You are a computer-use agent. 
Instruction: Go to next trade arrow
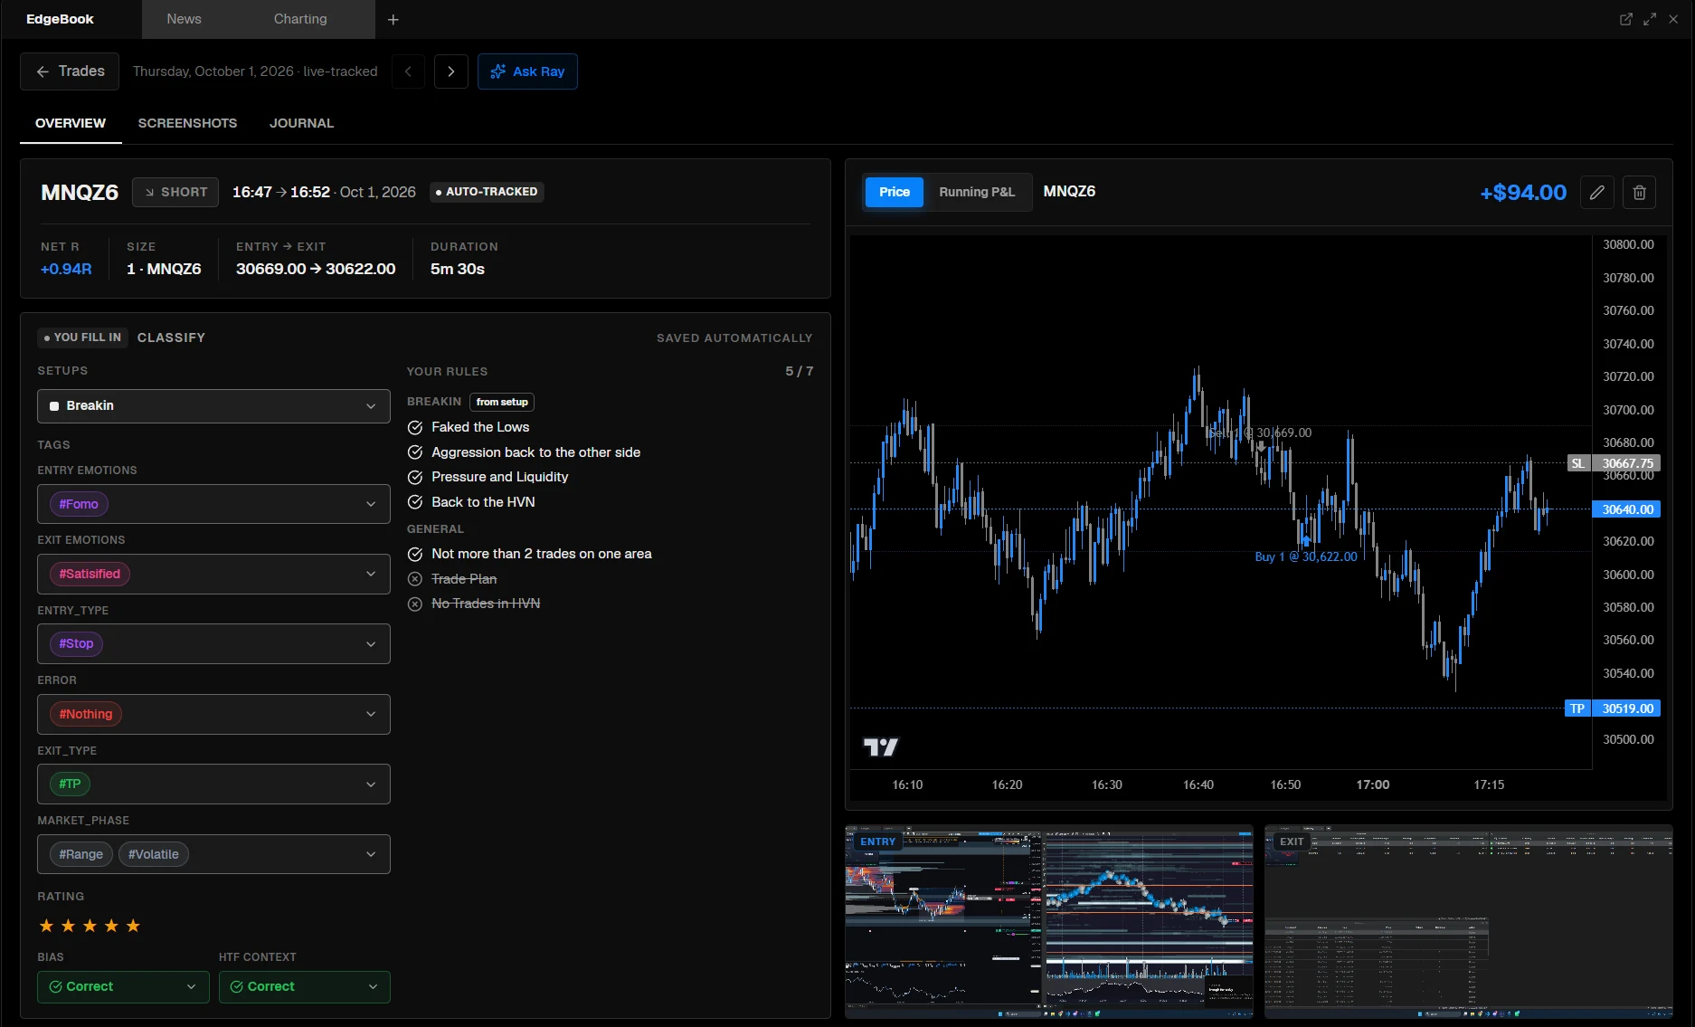pyautogui.click(x=451, y=71)
